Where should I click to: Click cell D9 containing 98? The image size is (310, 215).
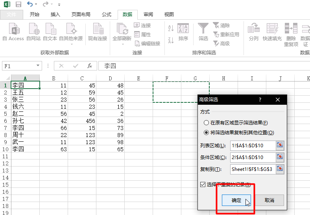pos(110,142)
